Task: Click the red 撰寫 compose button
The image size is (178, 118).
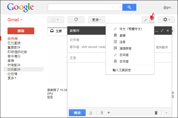Action: pos(21,31)
